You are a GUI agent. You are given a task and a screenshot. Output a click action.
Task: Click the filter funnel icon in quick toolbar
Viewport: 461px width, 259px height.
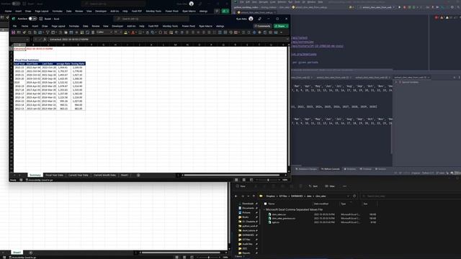[48, 32]
